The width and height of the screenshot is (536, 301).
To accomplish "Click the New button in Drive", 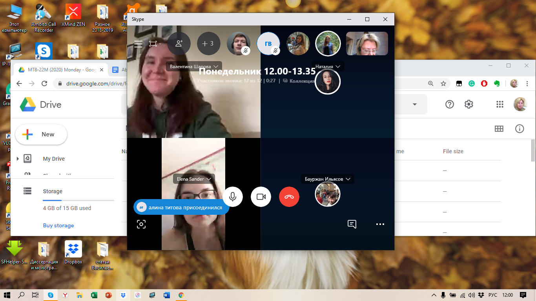I will (41, 134).
